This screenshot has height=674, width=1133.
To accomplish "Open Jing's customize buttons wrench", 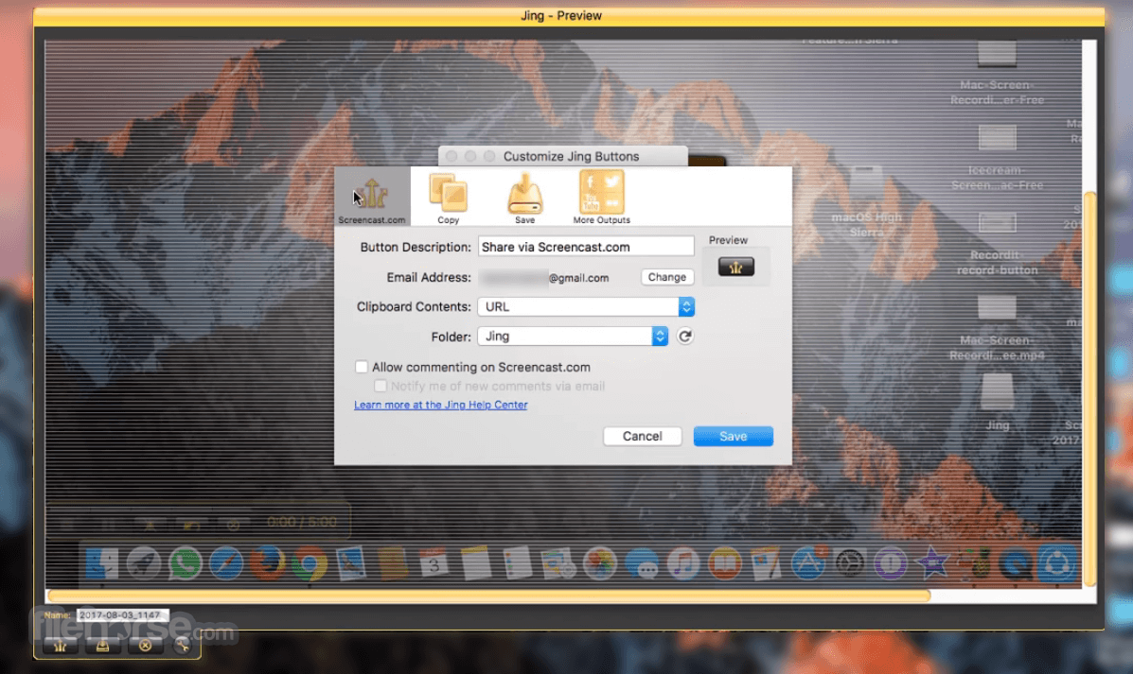I will pyautogui.click(x=182, y=645).
